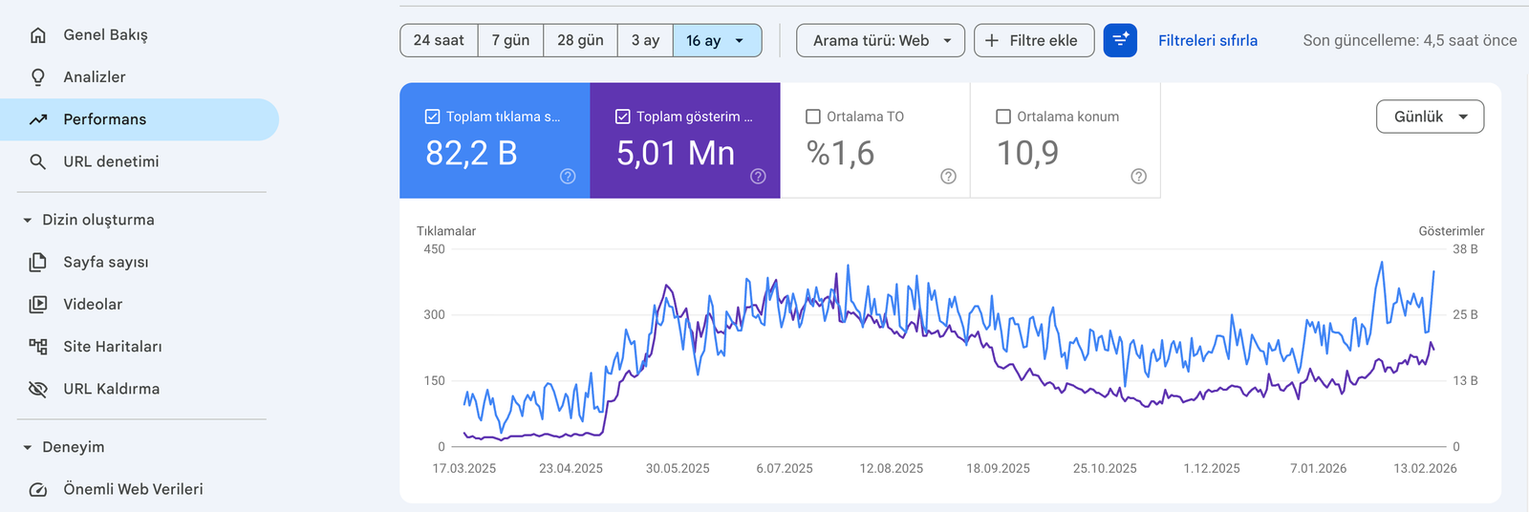Viewport: 1529px width, 512px height.
Task: Open the Arama türü: Web dropdown
Action: coord(880,40)
